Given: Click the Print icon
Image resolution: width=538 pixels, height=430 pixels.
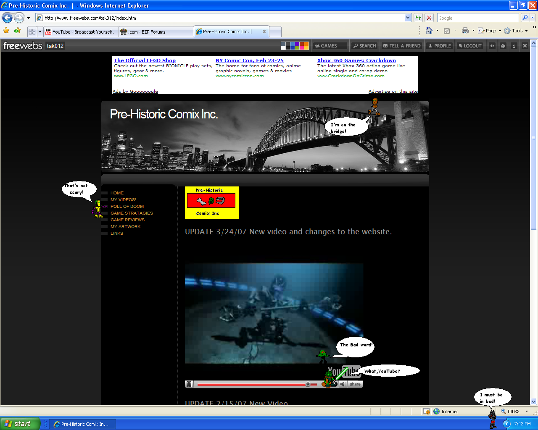Looking at the screenshot, I should [x=465, y=31].
